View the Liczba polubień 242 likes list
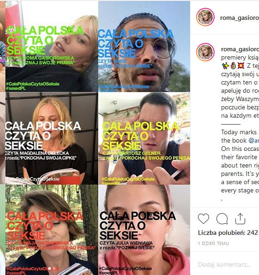259x275 pixels. pyautogui.click(x=228, y=233)
